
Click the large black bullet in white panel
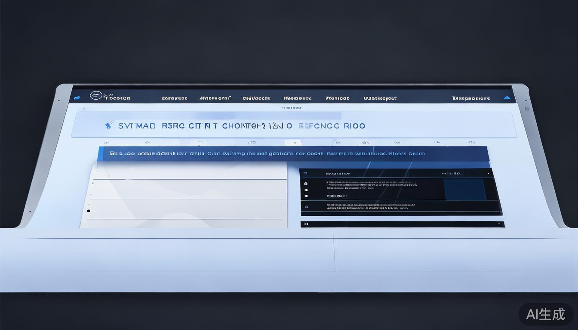pyautogui.click(x=89, y=211)
